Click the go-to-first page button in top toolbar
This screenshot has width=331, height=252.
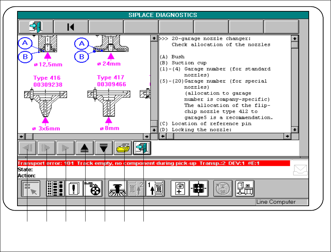71,27
